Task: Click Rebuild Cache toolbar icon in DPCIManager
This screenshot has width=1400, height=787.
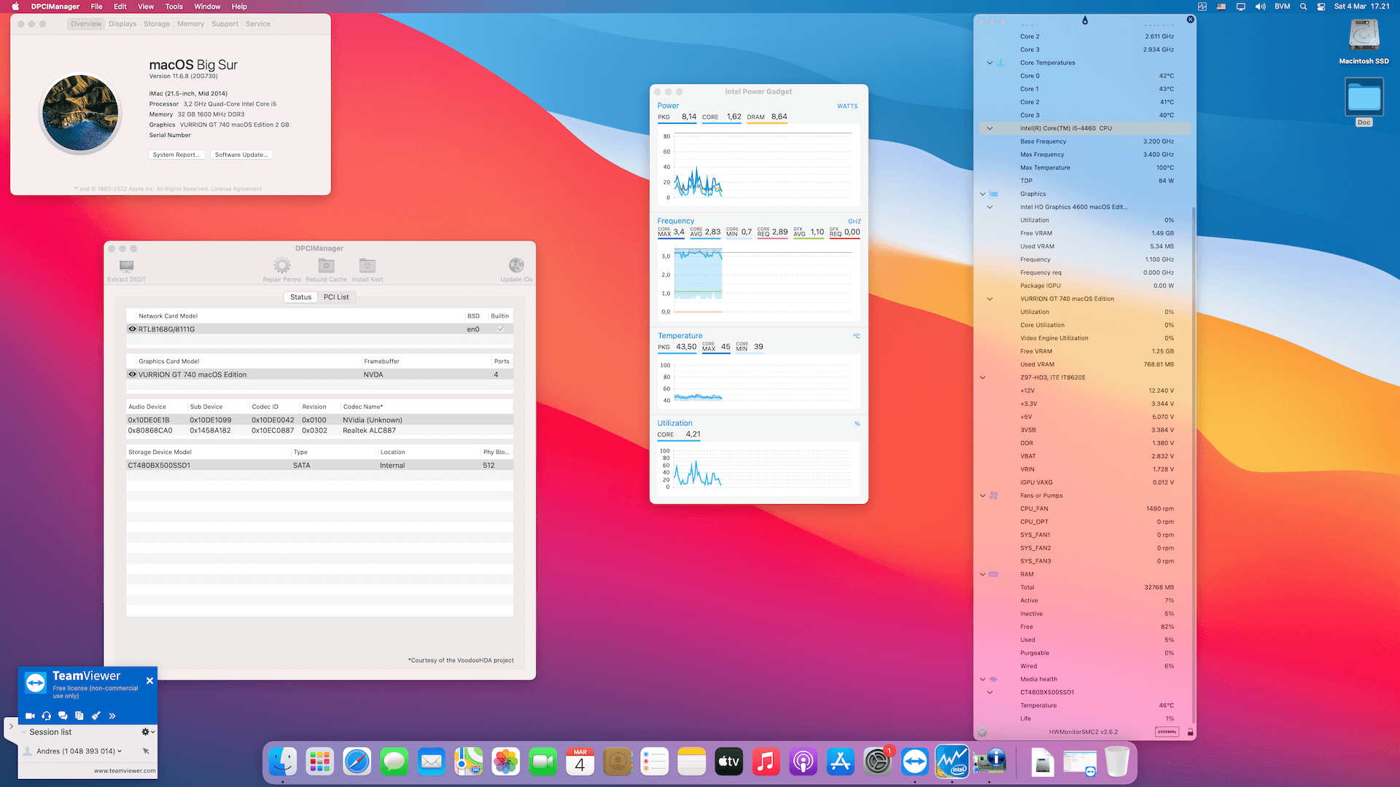Action: (x=326, y=265)
